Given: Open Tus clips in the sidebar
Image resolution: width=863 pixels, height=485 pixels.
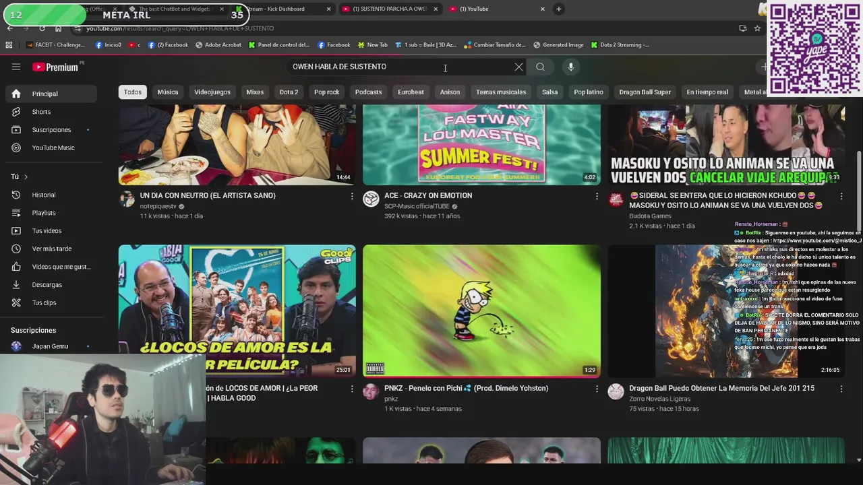Looking at the screenshot, I should click(x=51, y=302).
